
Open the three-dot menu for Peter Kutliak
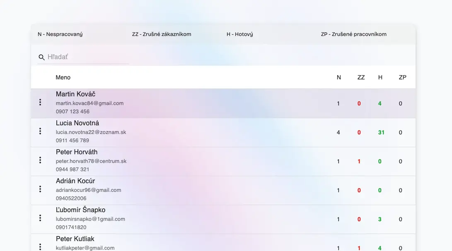coord(40,246)
